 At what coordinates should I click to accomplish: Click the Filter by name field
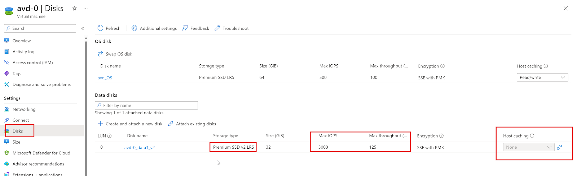click(x=146, y=105)
